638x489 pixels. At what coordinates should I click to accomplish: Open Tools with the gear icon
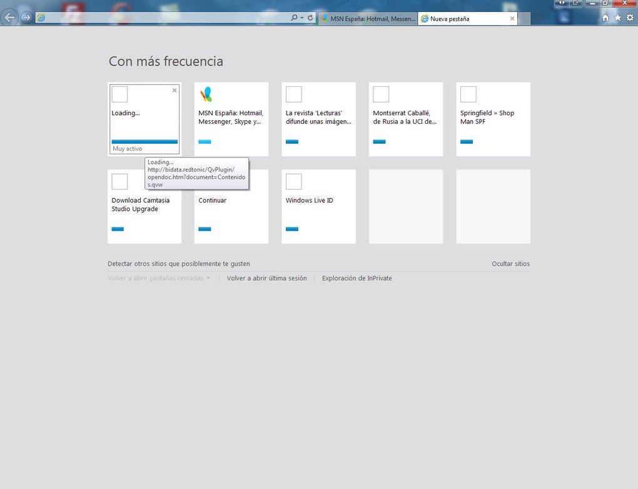630,18
